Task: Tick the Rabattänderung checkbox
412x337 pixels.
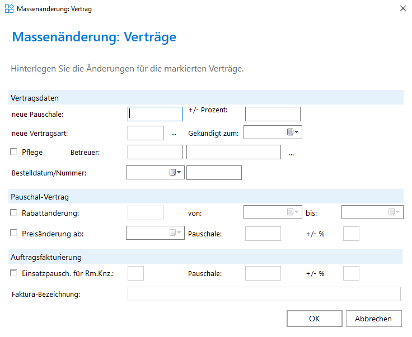Action: (x=13, y=212)
